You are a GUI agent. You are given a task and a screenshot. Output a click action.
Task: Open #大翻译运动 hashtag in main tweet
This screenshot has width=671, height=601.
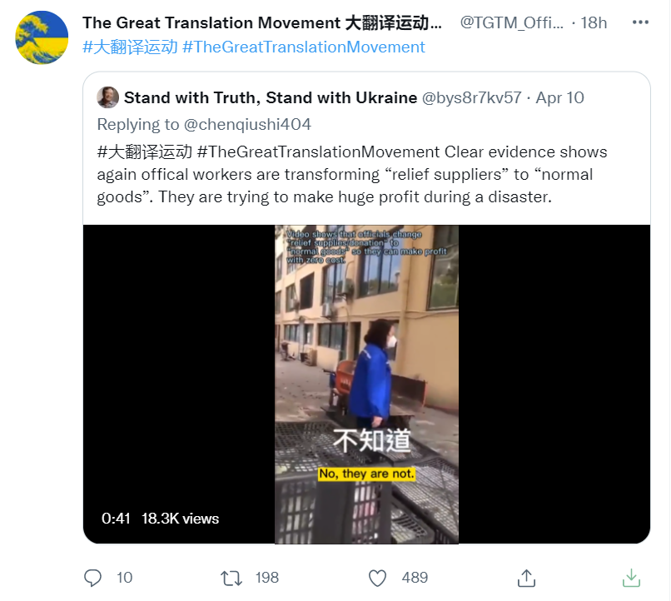click(130, 47)
